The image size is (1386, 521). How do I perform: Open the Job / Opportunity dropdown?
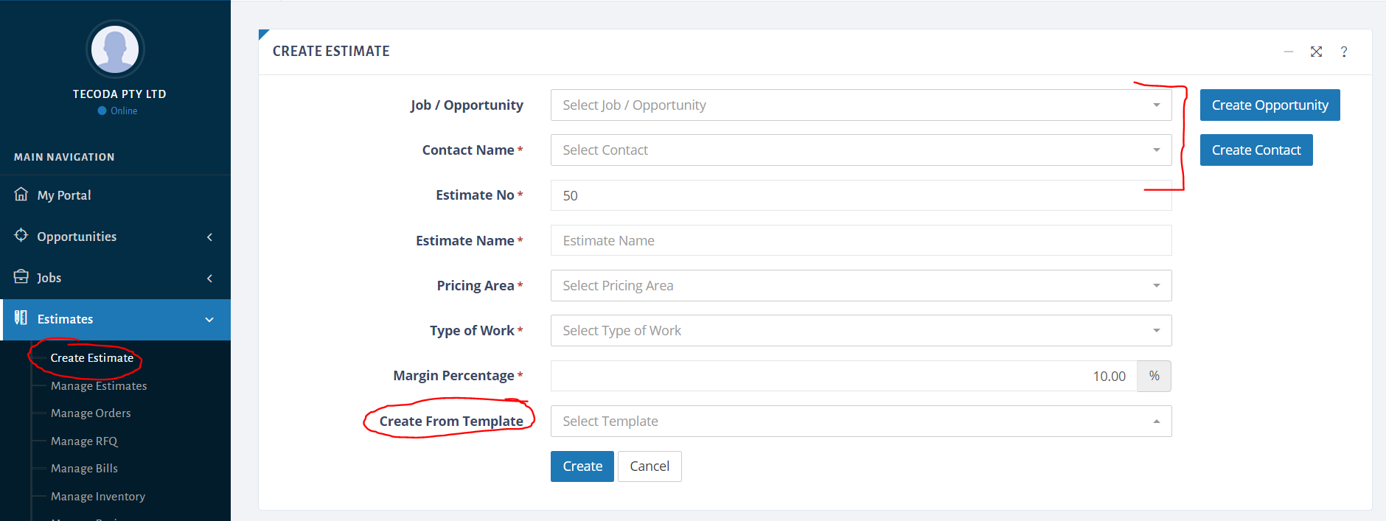point(861,105)
